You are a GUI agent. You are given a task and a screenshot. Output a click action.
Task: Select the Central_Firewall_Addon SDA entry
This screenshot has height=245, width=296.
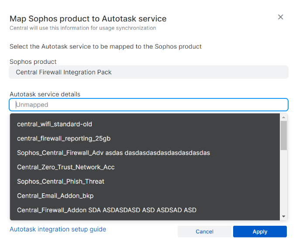click(x=107, y=210)
